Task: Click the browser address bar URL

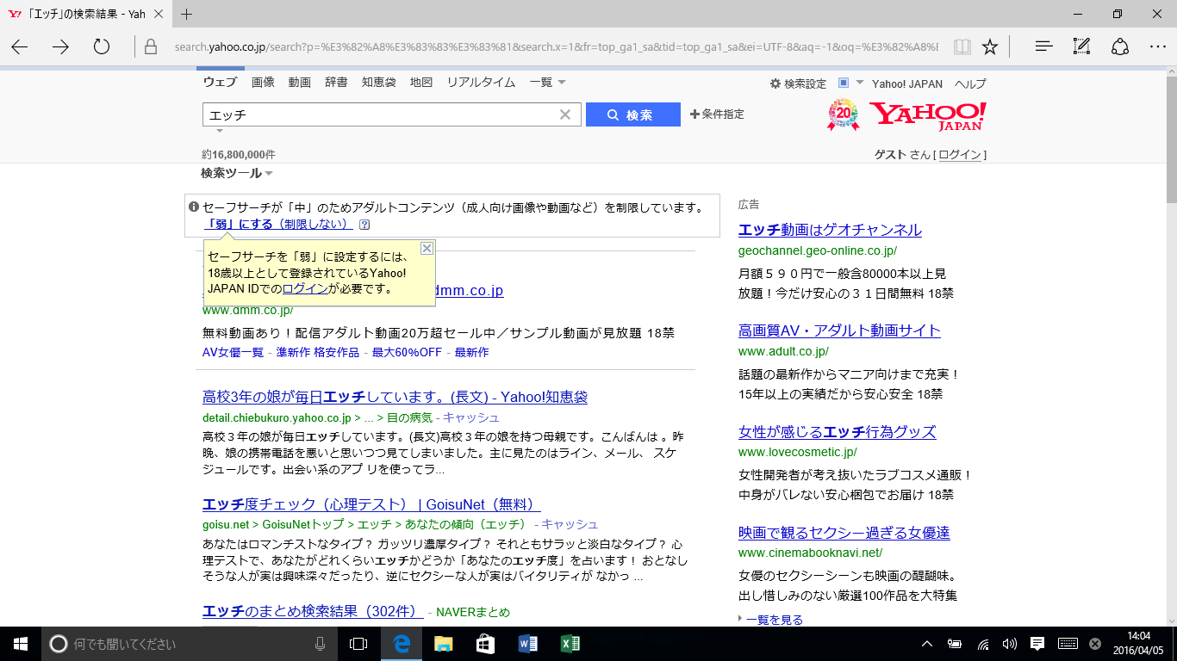Action: 556,46
